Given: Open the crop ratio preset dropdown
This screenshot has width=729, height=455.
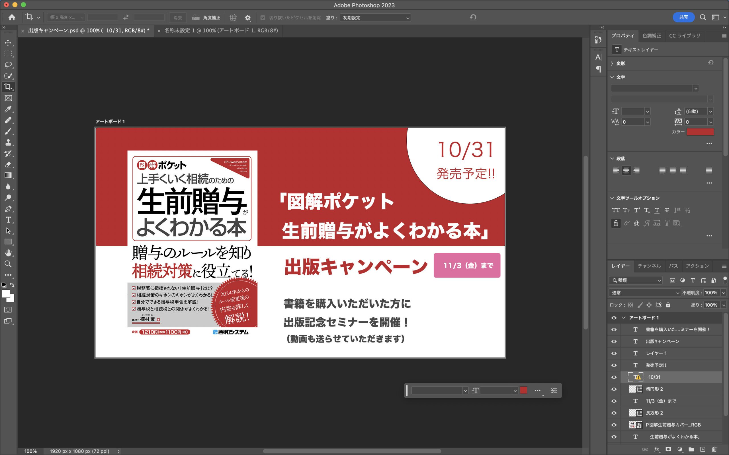Looking at the screenshot, I should (66, 17).
